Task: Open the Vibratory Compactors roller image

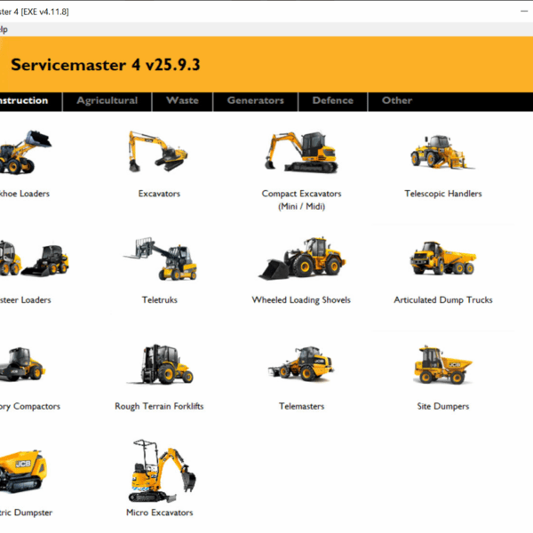Action: point(22,363)
